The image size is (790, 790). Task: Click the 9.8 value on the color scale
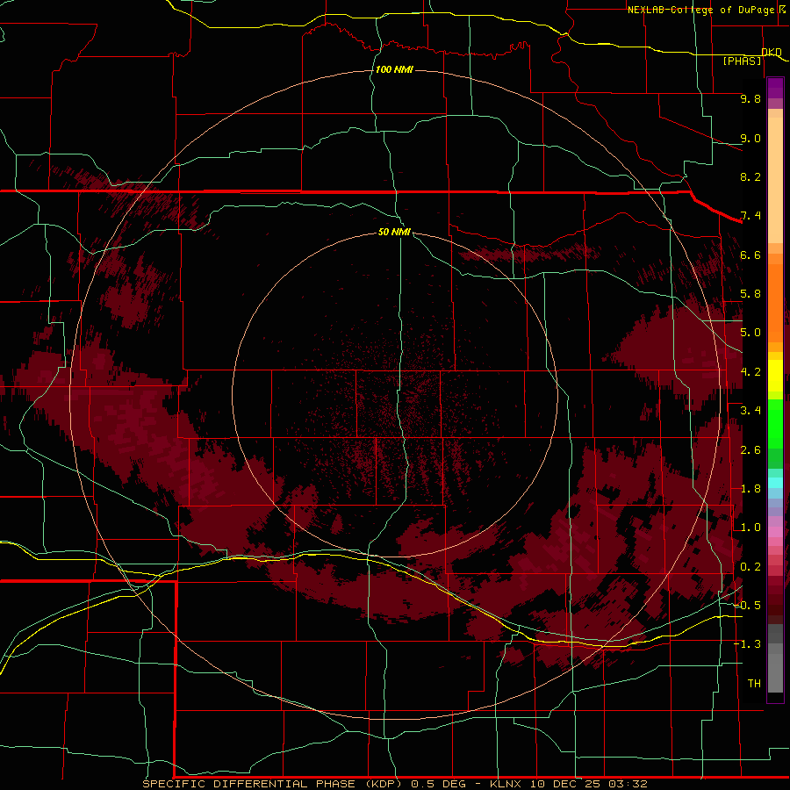click(x=750, y=98)
